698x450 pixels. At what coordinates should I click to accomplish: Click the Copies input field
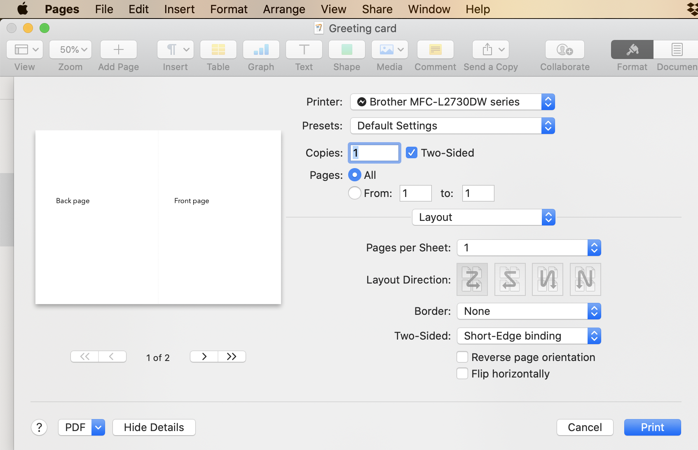tap(375, 153)
